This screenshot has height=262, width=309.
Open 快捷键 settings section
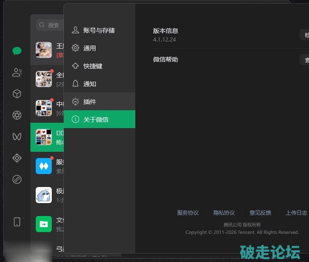click(100, 66)
